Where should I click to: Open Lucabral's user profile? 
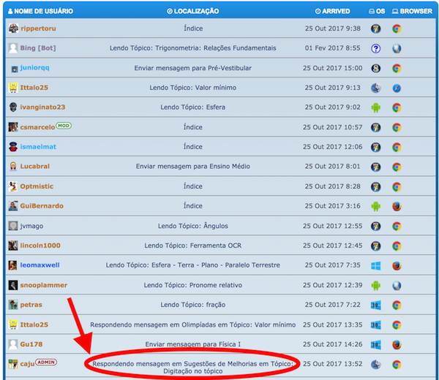coord(36,167)
